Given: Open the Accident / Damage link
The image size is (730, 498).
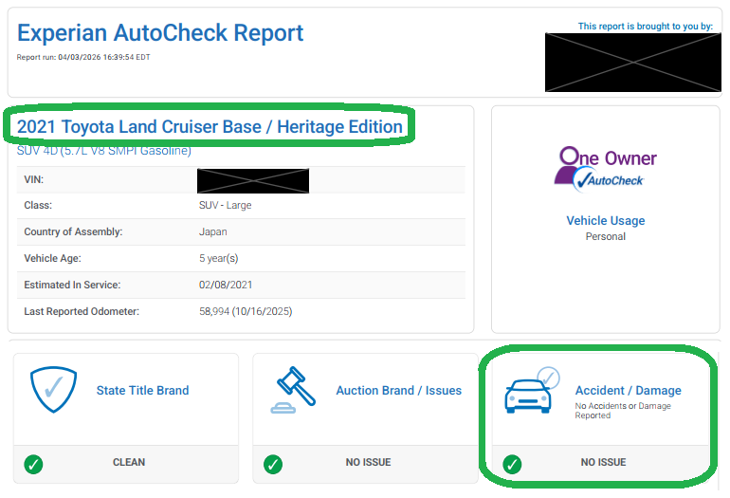Looking at the screenshot, I should 628,391.
